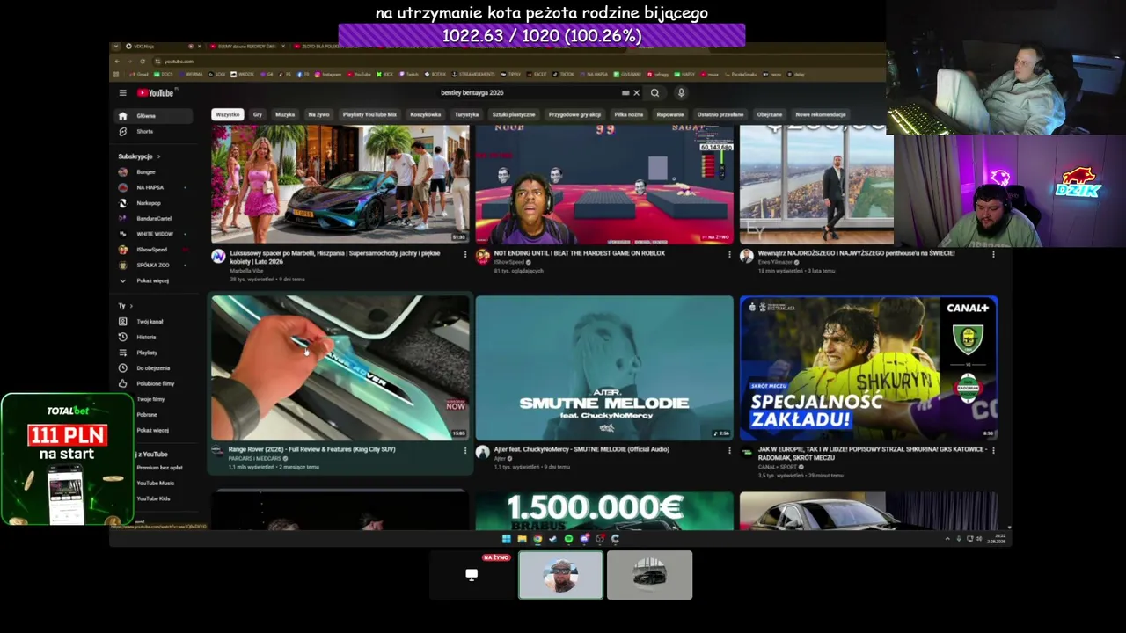Open Polubione filmy liked videos
1126x633 pixels.
click(155, 383)
